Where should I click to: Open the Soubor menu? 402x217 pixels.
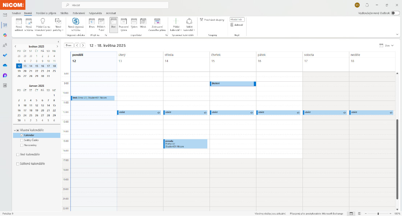pyautogui.click(x=16, y=13)
